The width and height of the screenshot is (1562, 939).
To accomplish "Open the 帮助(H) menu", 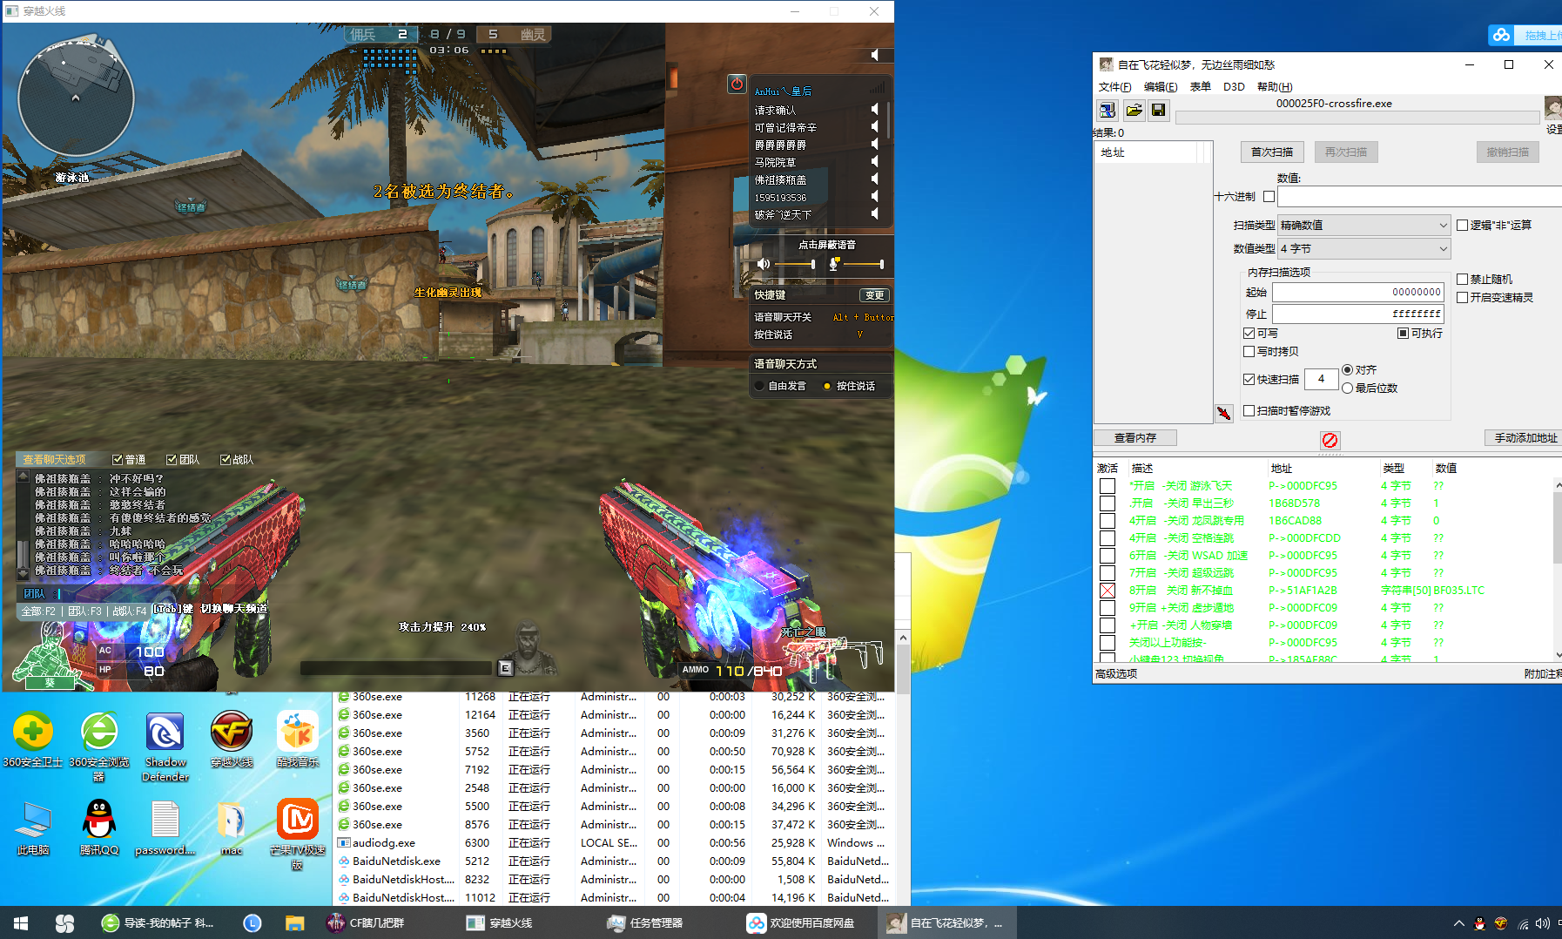I will click(1275, 87).
